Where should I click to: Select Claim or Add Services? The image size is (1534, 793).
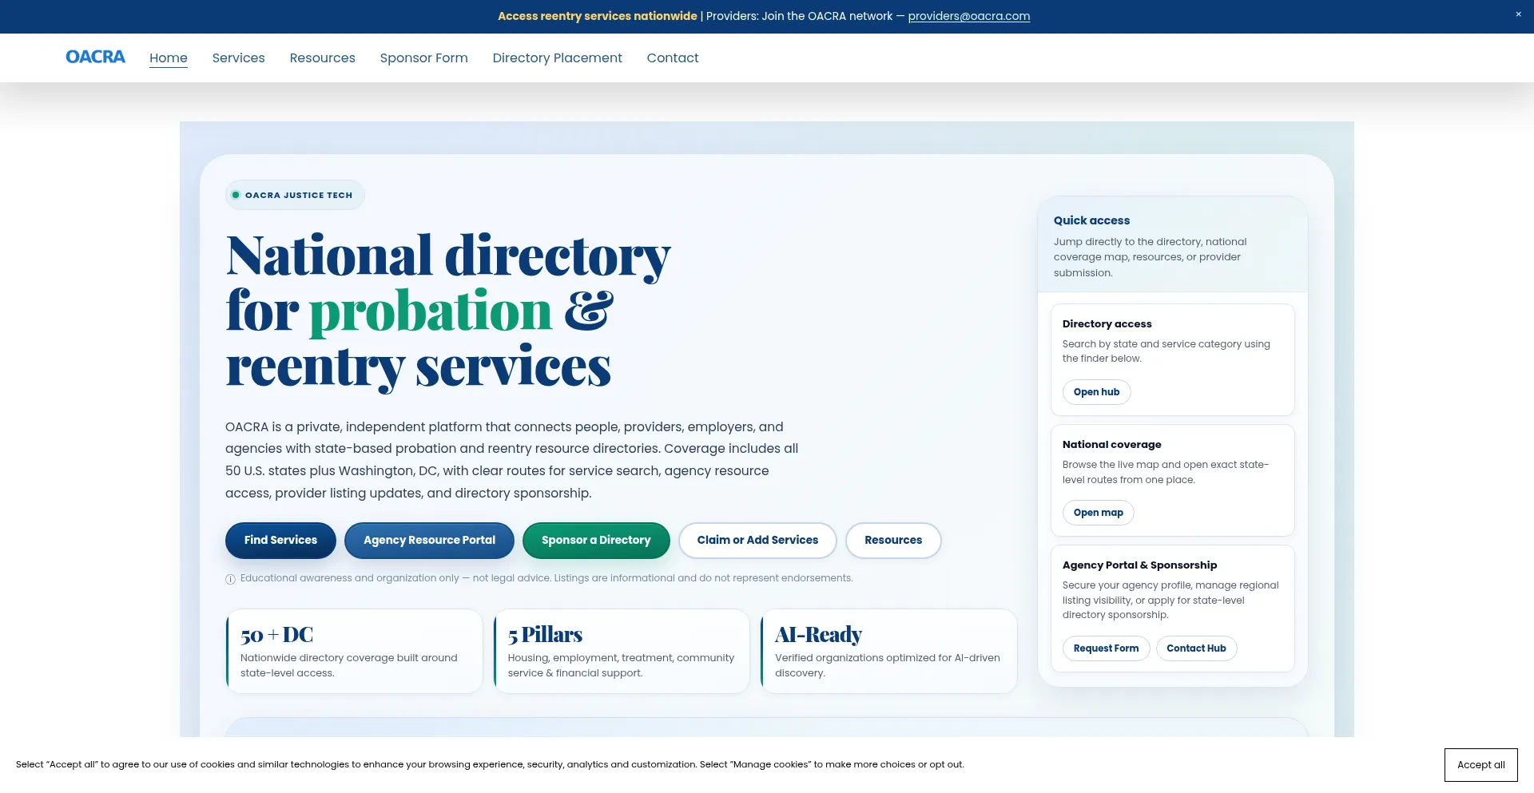click(757, 541)
